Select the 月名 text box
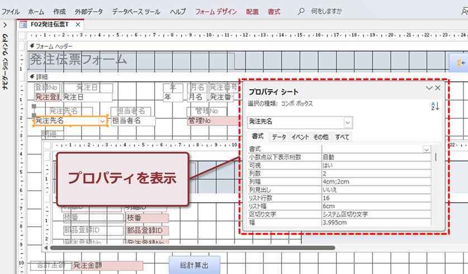This screenshot has width=468, height=274. pos(197,97)
